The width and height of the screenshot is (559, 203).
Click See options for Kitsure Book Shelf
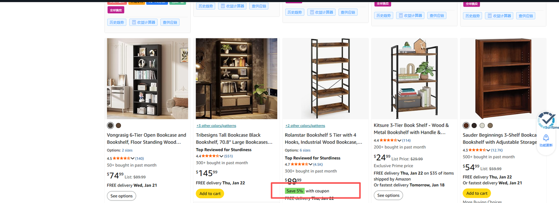(388, 196)
